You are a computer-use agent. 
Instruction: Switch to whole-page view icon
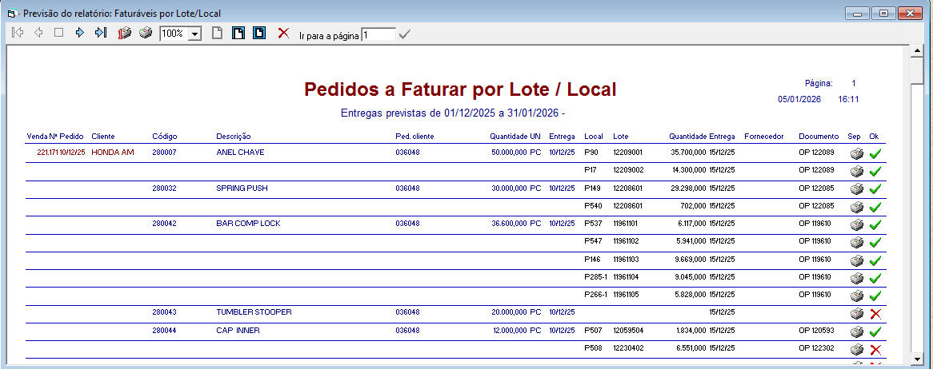217,34
